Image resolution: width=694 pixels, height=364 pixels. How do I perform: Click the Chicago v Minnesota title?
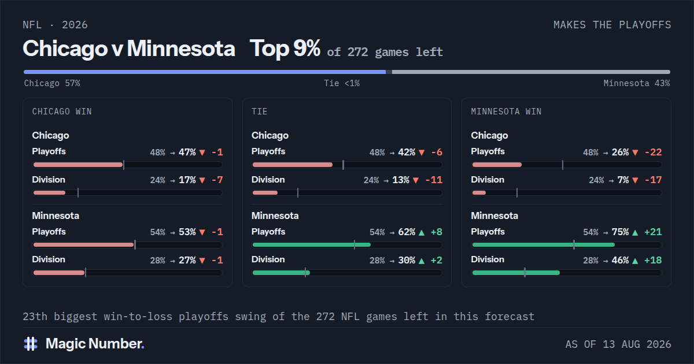click(x=129, y=49)
